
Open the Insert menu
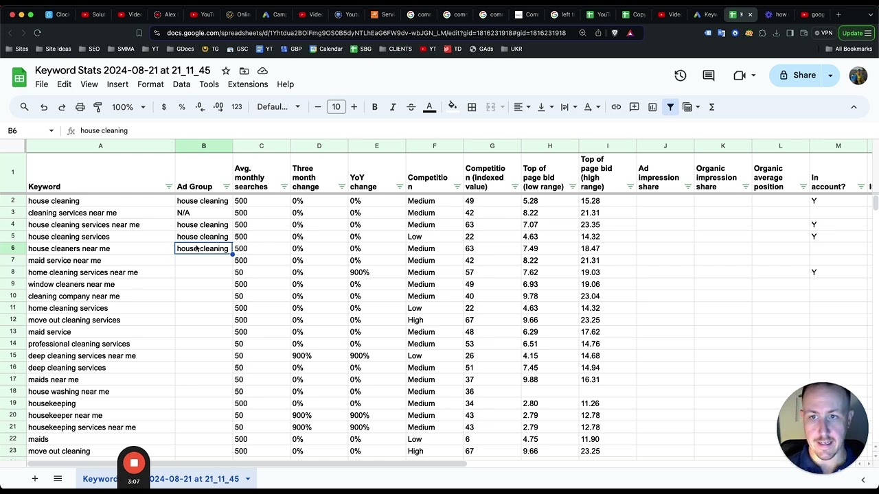(117, 84)
